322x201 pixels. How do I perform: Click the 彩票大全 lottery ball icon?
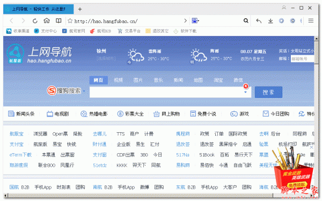coord(120,113)
